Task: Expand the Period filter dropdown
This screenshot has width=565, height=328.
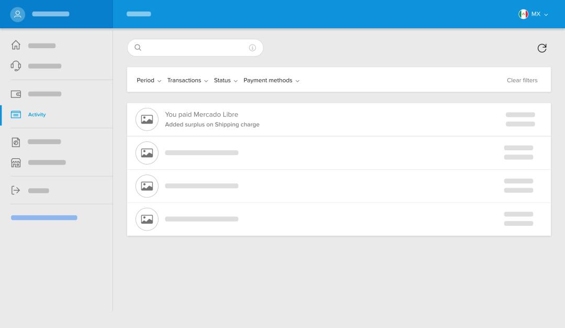Action: coord(149,81)
